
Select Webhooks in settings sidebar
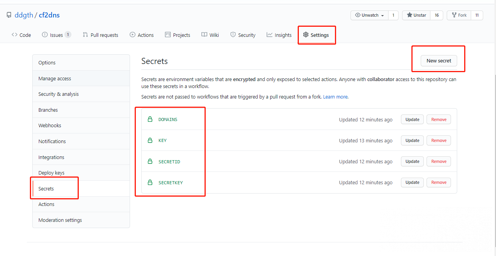[50, 126]
